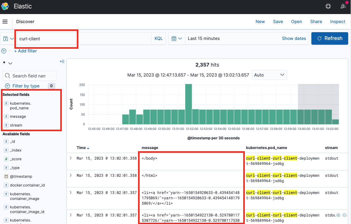Click type icon beside kubernetes.container_image
This screenshot has width=351, height=224.
(6, 194)
